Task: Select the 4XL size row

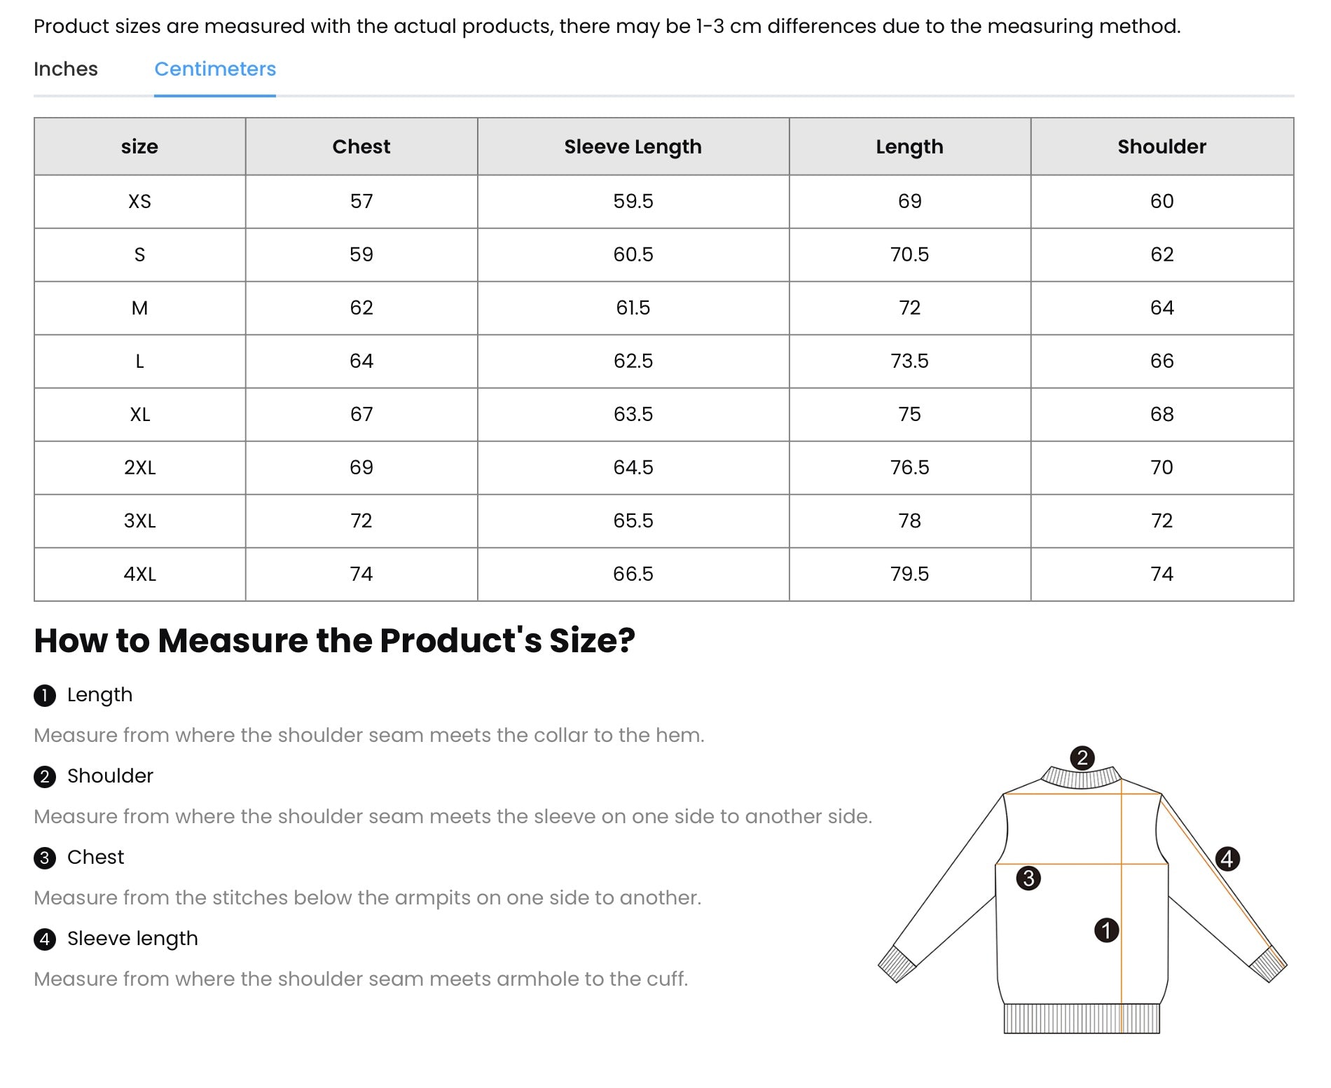Action: tap(140, 574)
